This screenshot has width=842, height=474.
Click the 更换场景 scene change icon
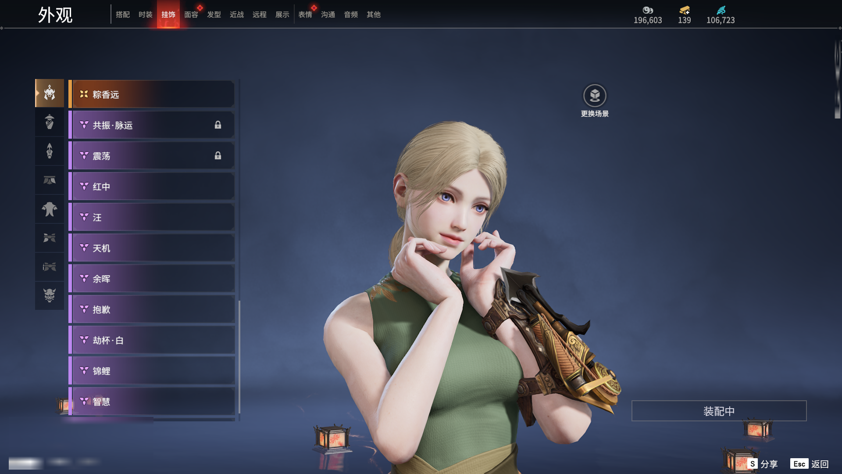pyautogui.click(x=595, y=96)
